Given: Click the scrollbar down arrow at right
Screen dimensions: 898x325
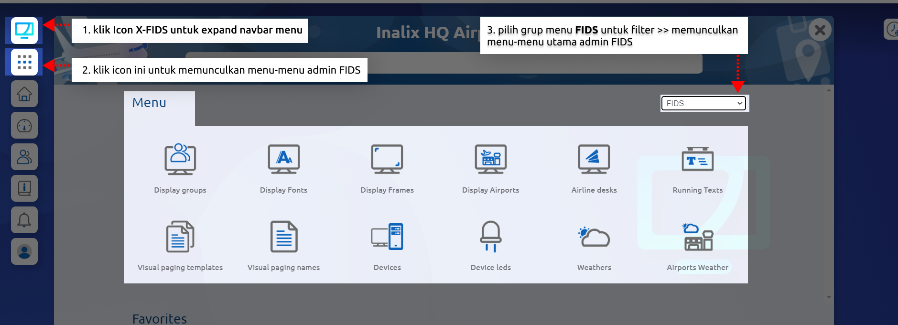Looking at the screenshot, I should (829, 297).
